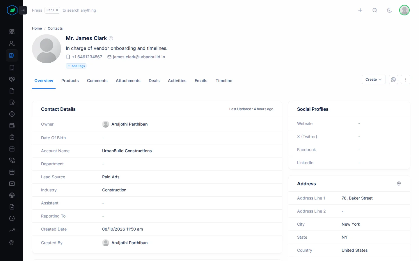Go to Contacts breadcrumb link

tap(55, 28)
